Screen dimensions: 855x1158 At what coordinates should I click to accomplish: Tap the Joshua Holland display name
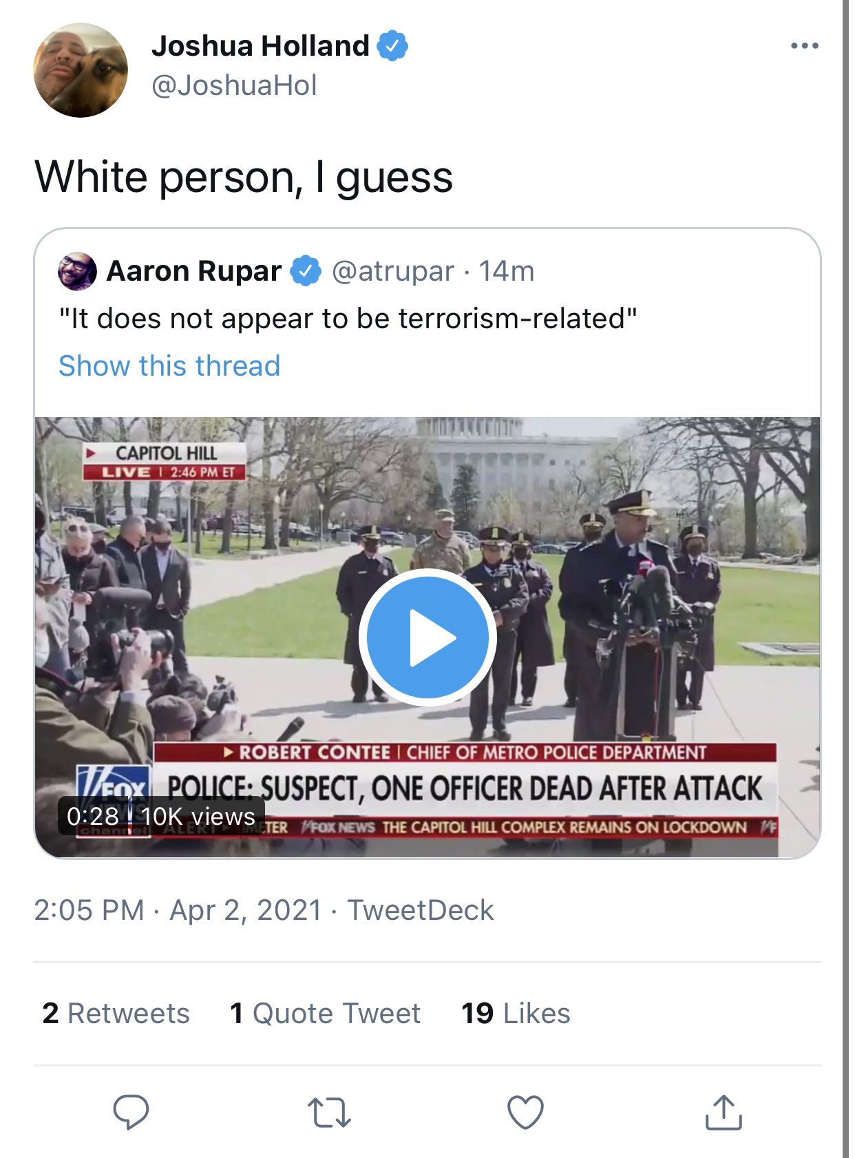pos(260,46)
